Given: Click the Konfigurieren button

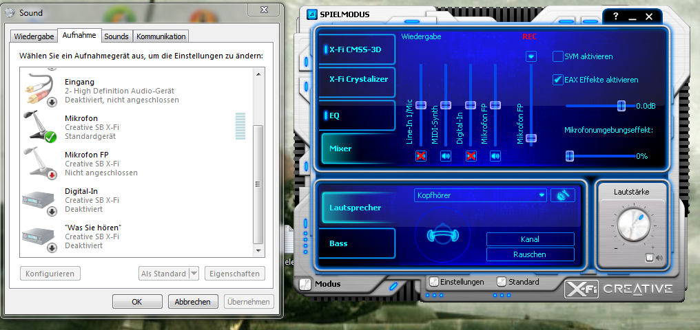Looking at the screenshot, I should pos(50,274).
